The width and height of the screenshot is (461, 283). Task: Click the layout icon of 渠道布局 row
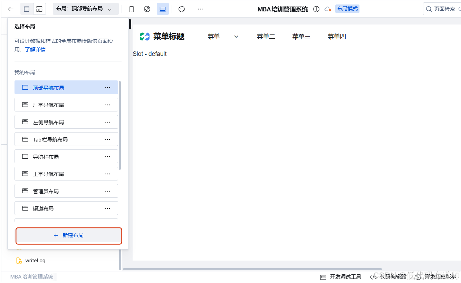point(25,208)
